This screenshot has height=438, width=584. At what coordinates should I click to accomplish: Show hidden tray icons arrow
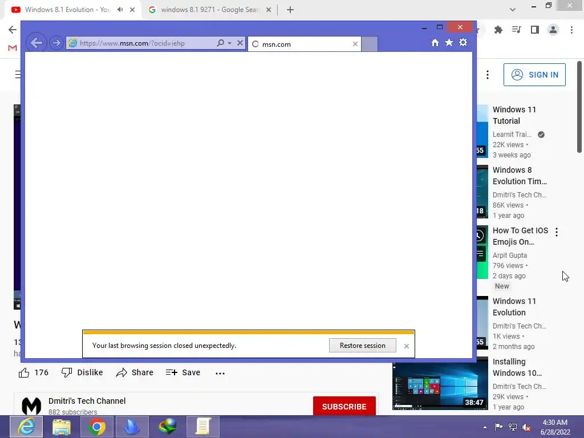pyautogui.click(x=485, y=427)
